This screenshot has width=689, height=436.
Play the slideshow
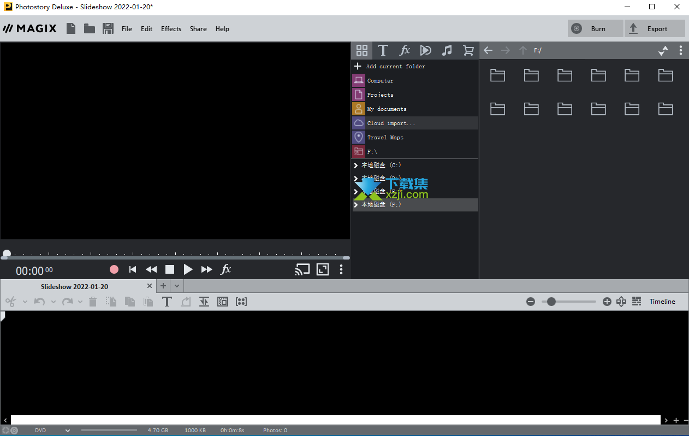pyautogui.click(x=188, y=269)
